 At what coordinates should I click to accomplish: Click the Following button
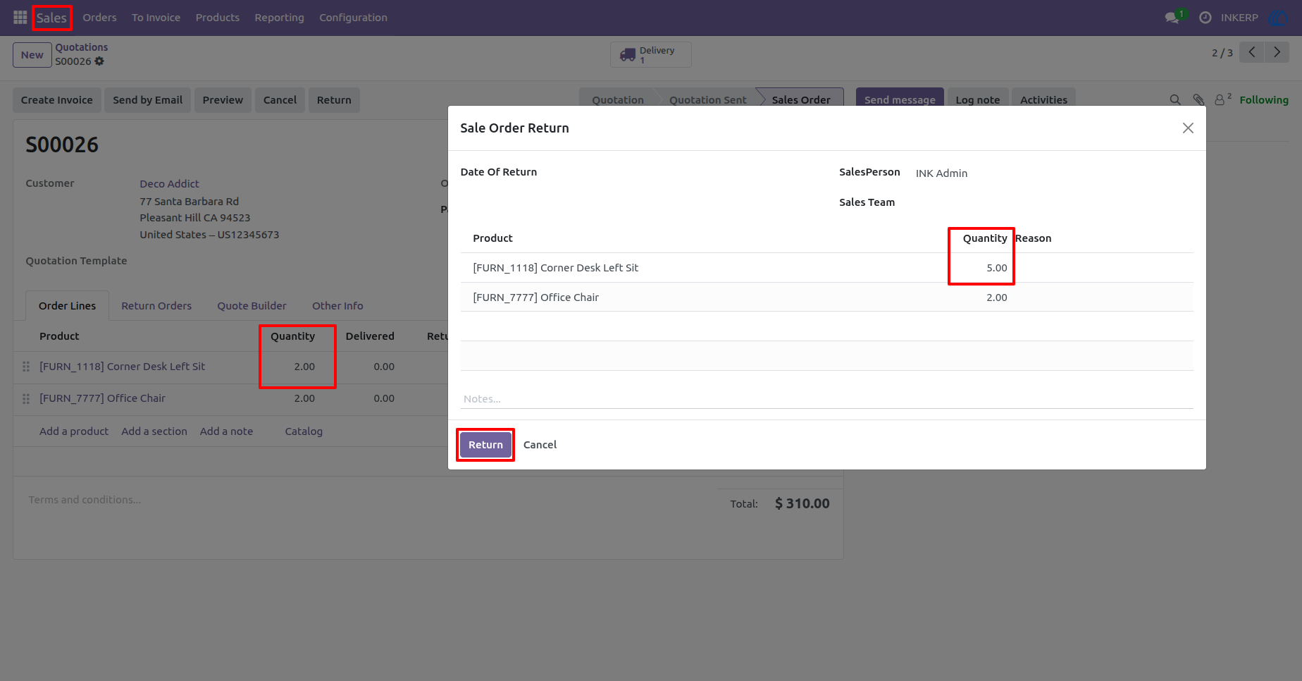1264,100
